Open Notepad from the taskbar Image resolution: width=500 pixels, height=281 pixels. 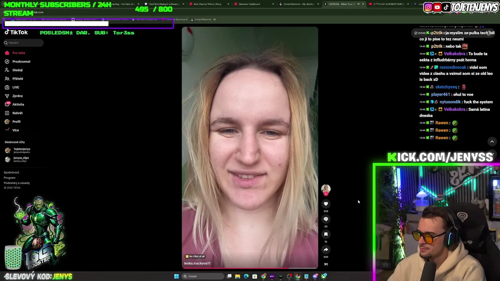point(307,276)
